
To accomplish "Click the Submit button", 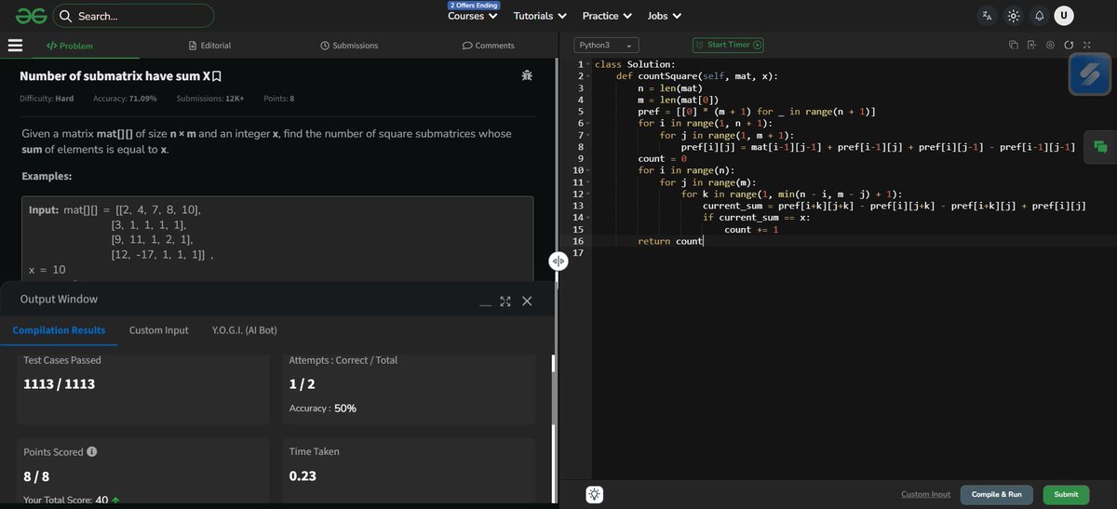I will pyautogui.click(x=1066, y=494).
